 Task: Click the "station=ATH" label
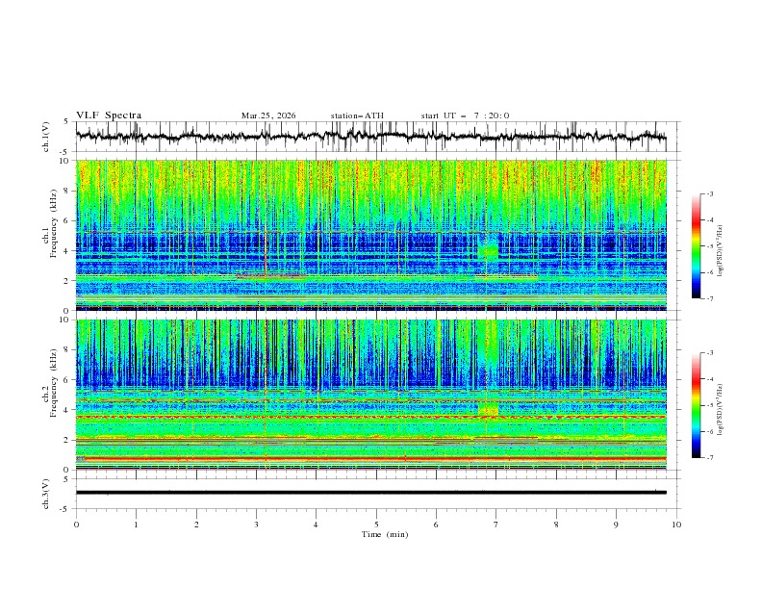click(357, 115)
